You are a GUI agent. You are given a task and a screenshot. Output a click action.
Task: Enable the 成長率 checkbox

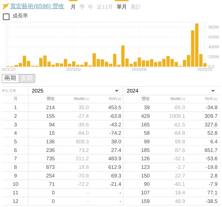point(6,17)
